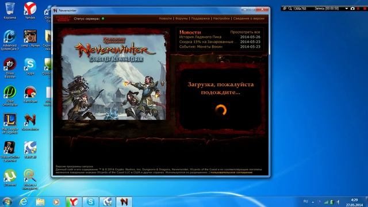The image size is (368, 207).
Task: Pause recording in the recorder bar
Action: point(358,9)
